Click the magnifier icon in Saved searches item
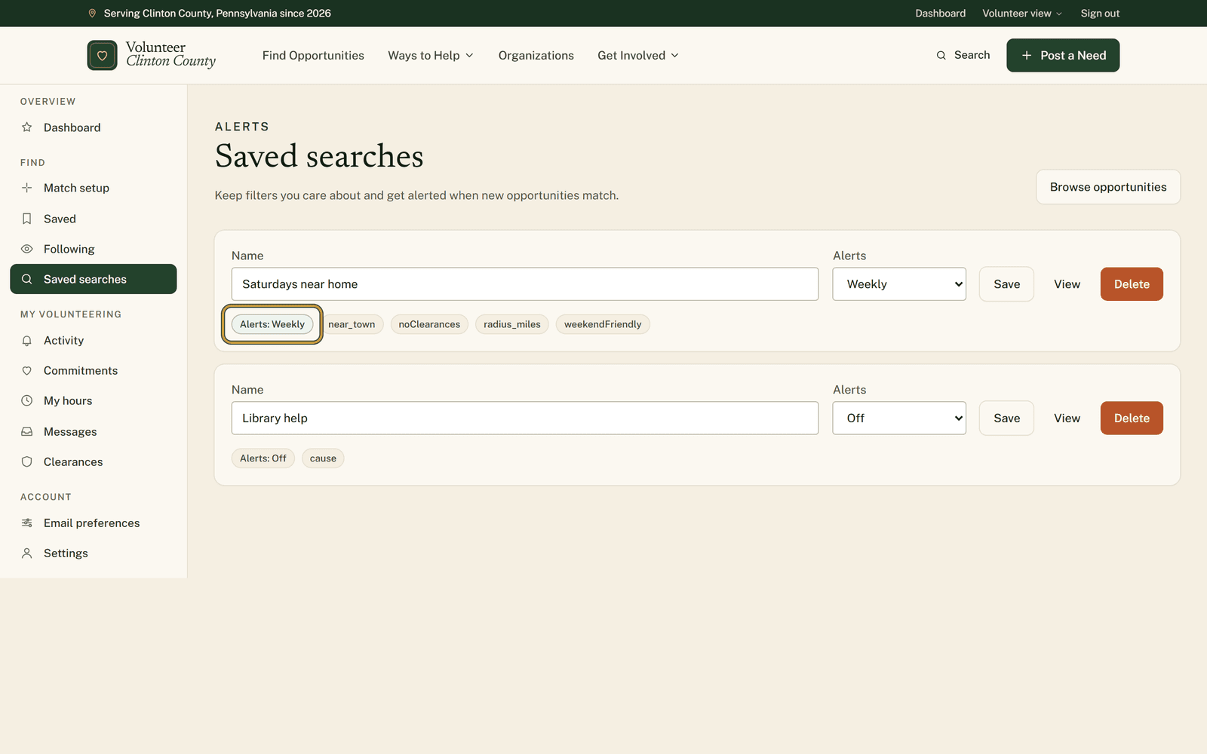The height and width of the screenshot is (754, 1207). (x=27, y=279)
